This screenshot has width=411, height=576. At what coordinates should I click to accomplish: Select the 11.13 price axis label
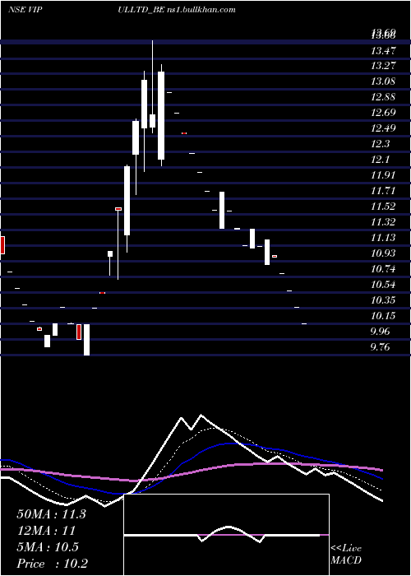click(383, 238)
